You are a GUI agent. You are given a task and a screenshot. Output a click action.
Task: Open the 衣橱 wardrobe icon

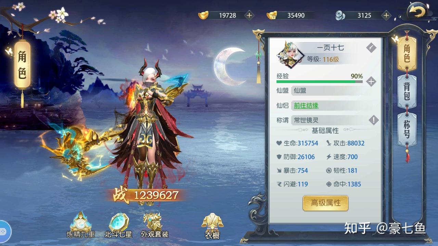pyautogui.click(x=212, y=226)
